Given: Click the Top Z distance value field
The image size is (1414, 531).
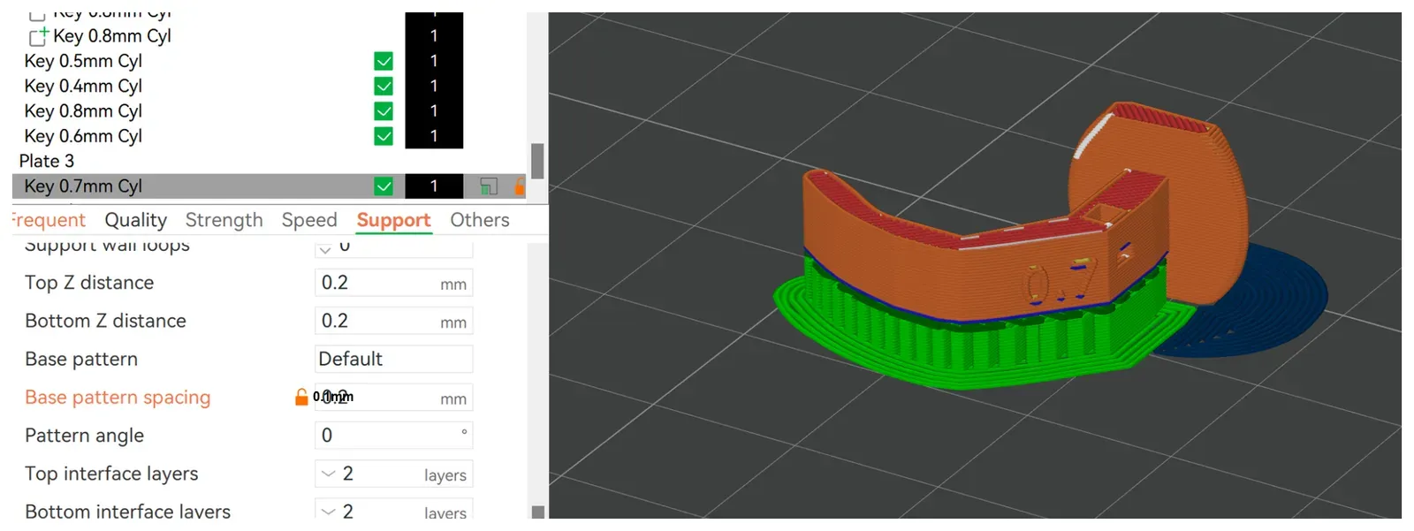Looking at the screenshot, I should (393, 283).
